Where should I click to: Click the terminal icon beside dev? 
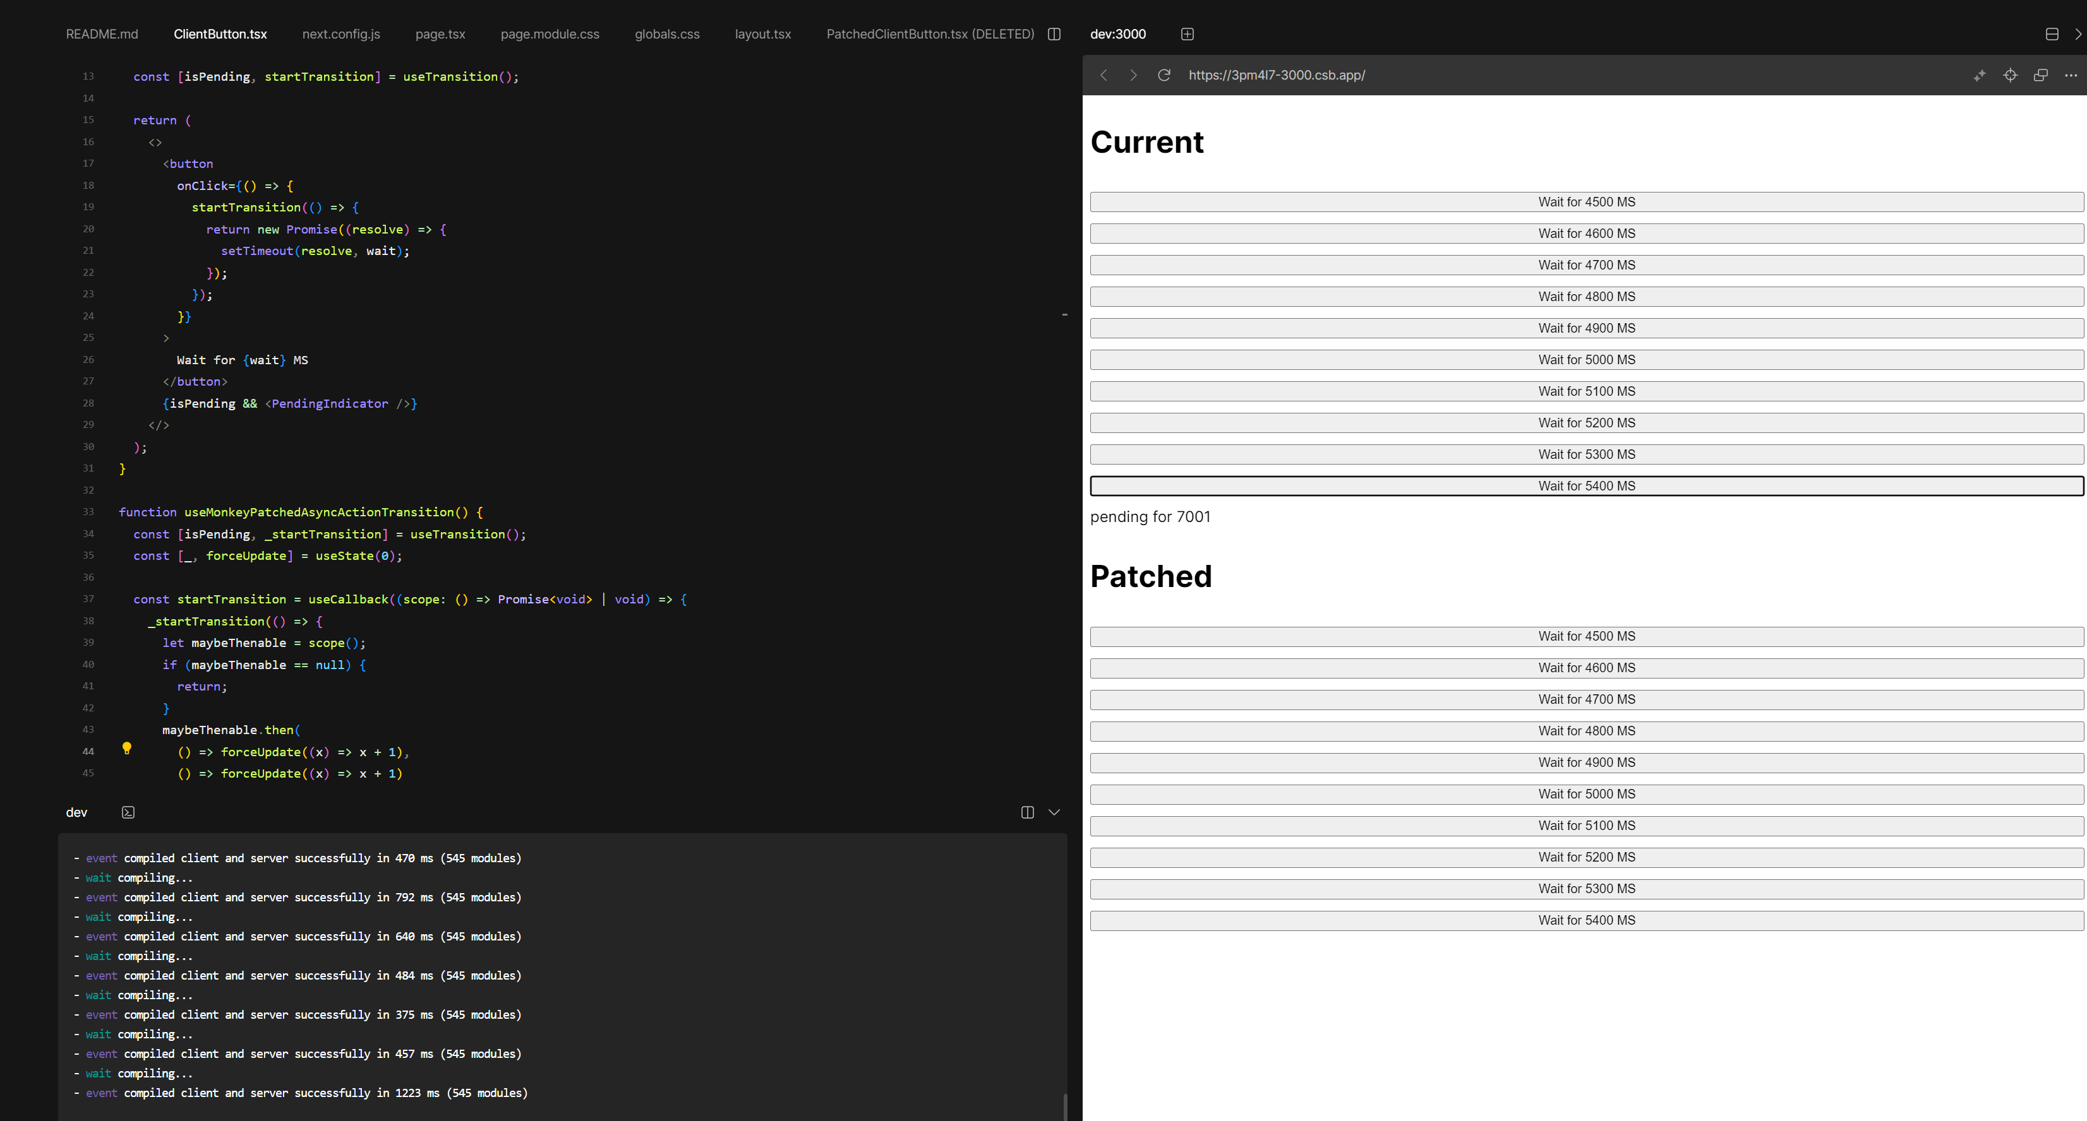tap(128, 812)
